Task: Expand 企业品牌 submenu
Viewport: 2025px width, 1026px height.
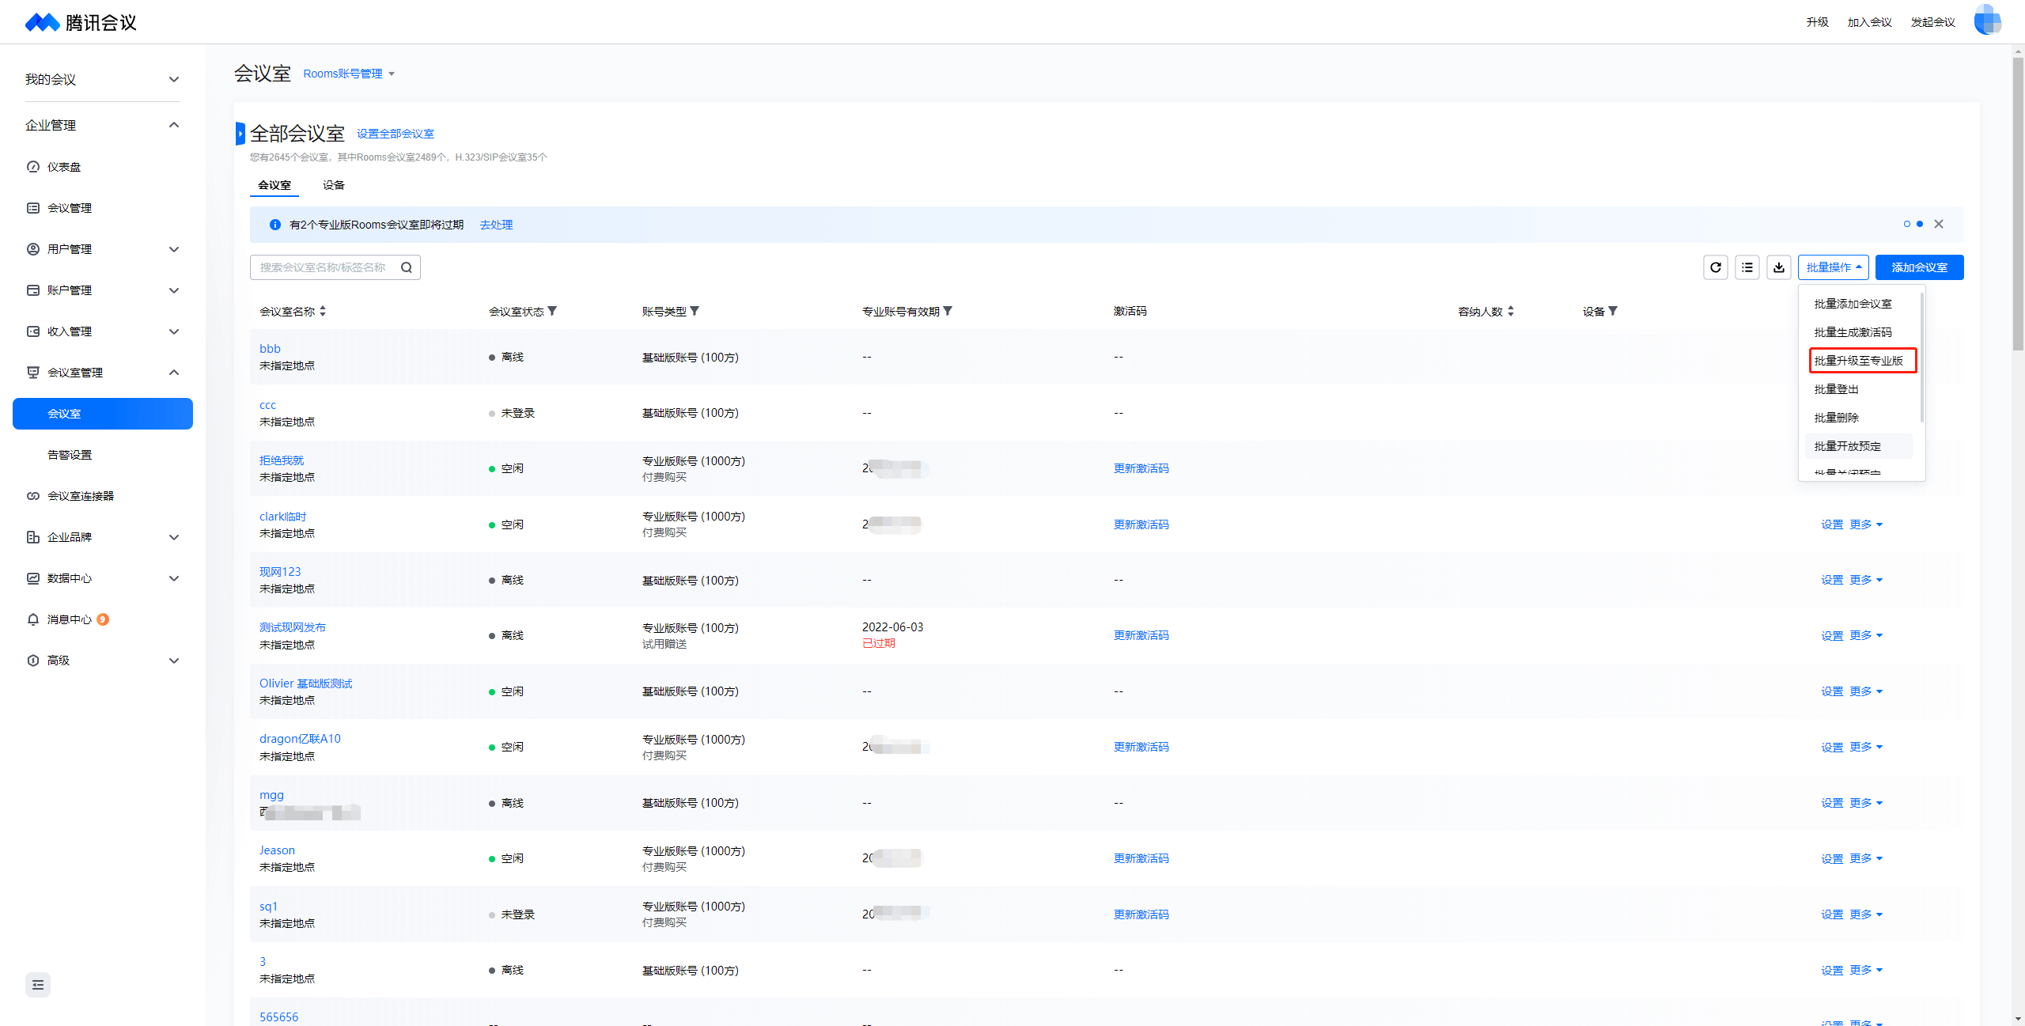Action: (103, 537)
